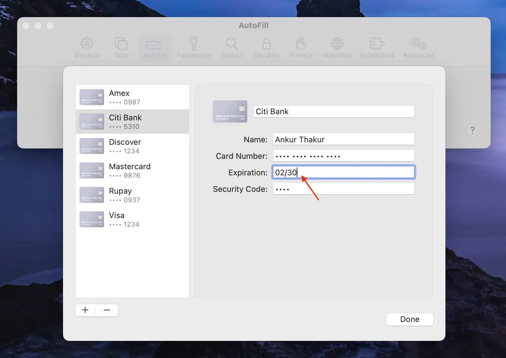Click the Rupay card thumbnail
Screen dimensions: 506x358
(x=92, y=195)
